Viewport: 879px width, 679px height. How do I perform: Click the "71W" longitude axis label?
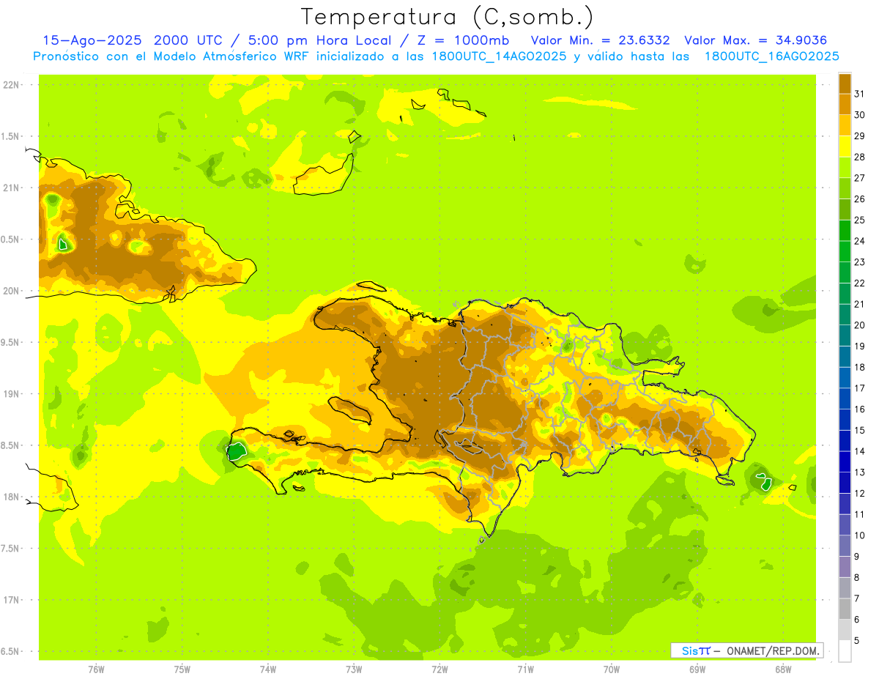[525, 669]
